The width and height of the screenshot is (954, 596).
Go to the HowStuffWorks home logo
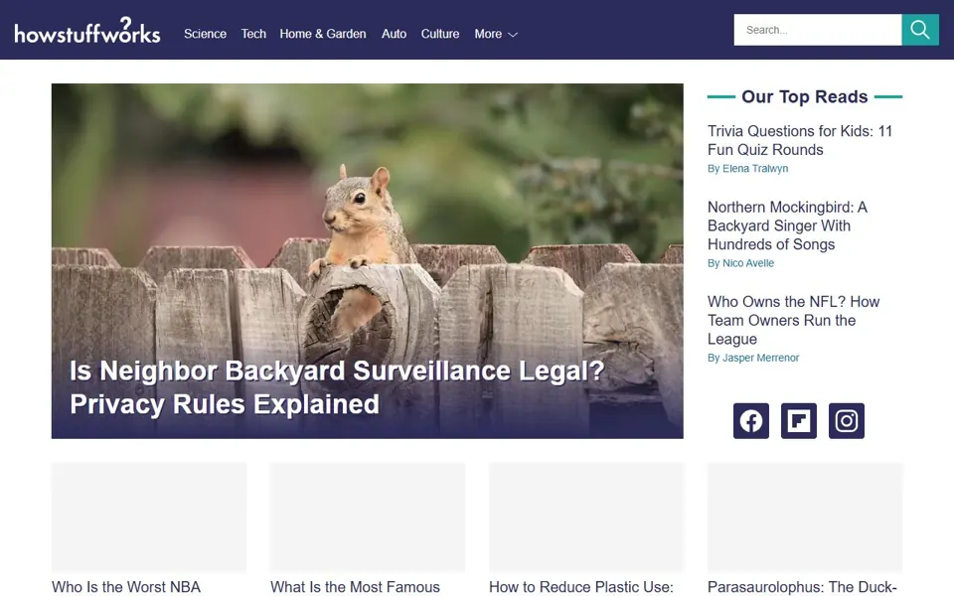(x=87, y=31)
